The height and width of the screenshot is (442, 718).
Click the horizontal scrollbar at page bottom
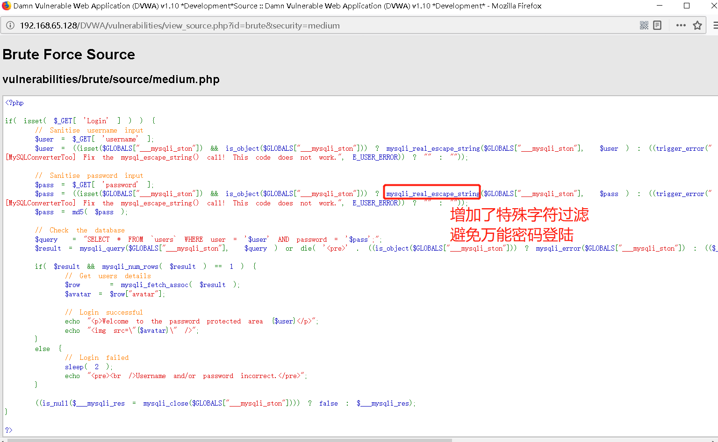coord(229,440)
